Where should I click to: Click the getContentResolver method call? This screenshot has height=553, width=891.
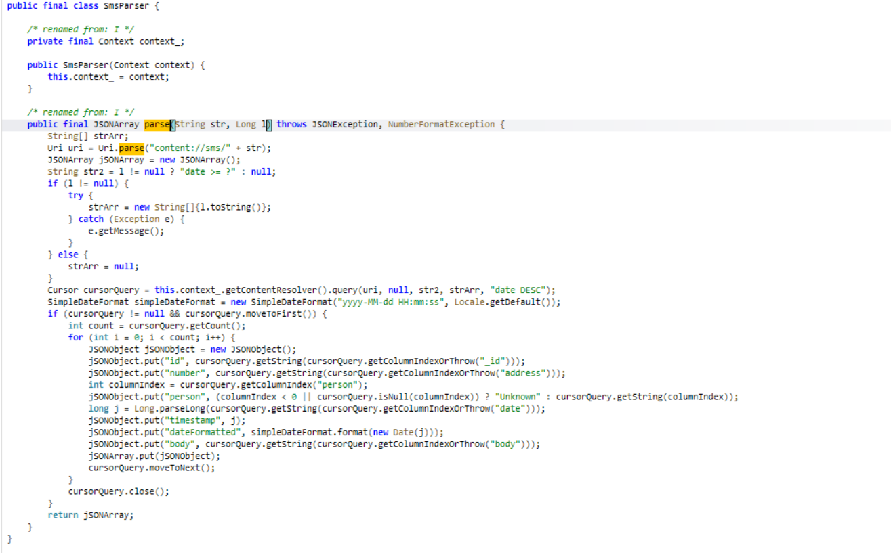[x=262, y=290]
